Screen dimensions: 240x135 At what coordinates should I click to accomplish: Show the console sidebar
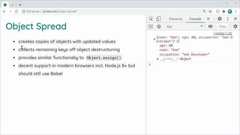point(151,27)
